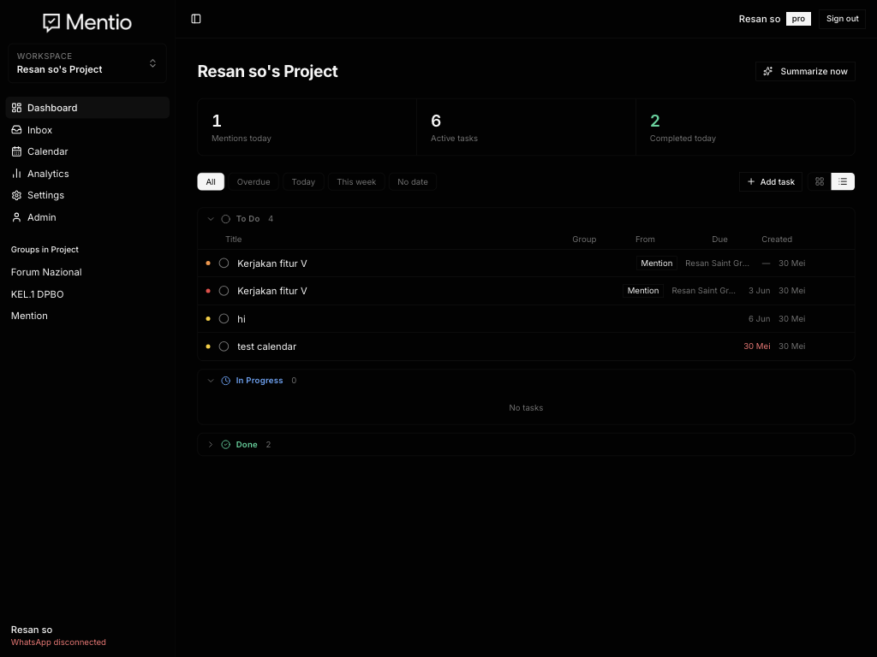Click the priority dot on test calendar task

208,346
